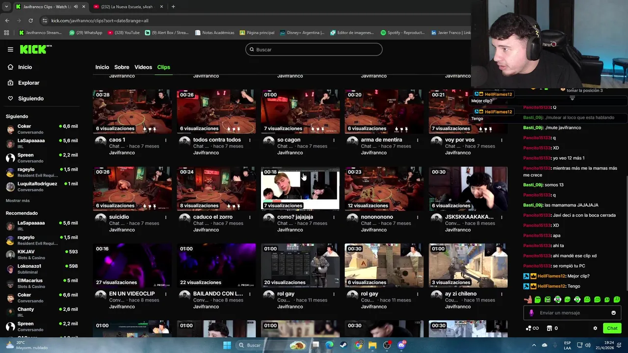This screenshot has height=353, width=628.
Task: Click the browser address bar URL
Action: pyautogui.click(x=100, y=21)
